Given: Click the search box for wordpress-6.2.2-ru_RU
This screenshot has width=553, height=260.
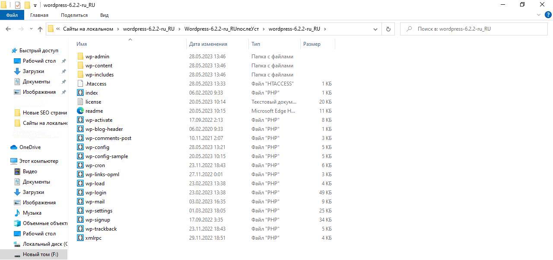Looking at the screenshot, I should (475, 29).
